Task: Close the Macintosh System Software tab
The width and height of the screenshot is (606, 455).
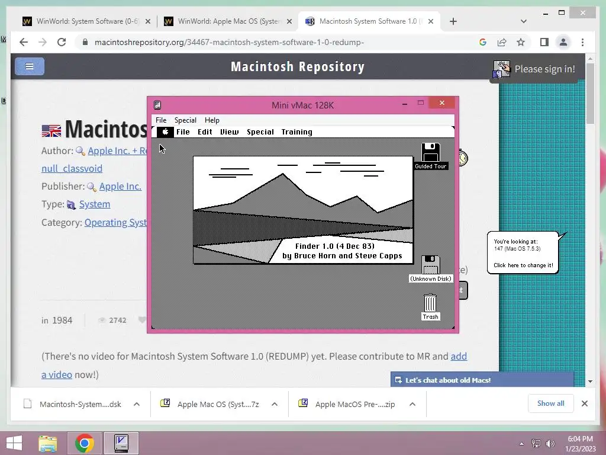Action: tap(431, 21)
